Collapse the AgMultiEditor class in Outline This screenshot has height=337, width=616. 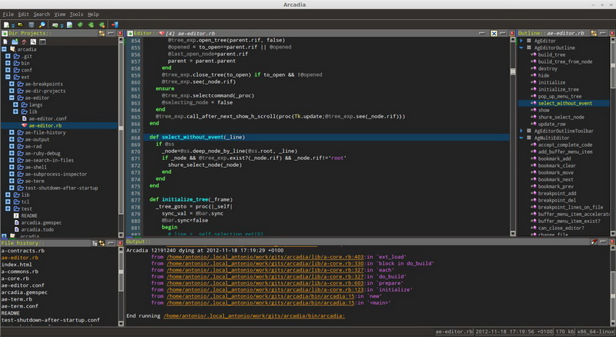click(521, 138)
